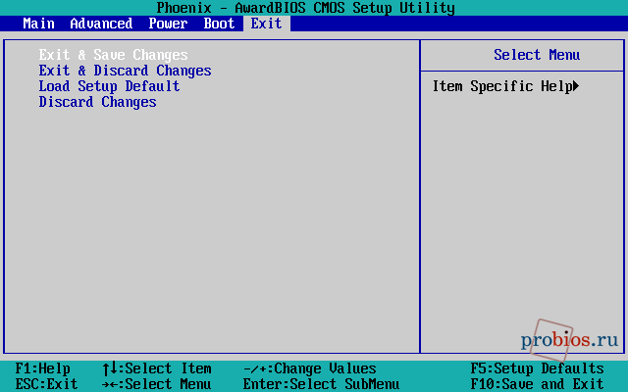Select the Boot tab
The height and width of the screenshot is (392, 628).
tap(219, 24)
